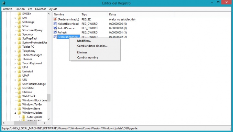Collapse the WindowsUpdate tree node
This screenshot has height=132, width=233.
click(x=15, y=113)
